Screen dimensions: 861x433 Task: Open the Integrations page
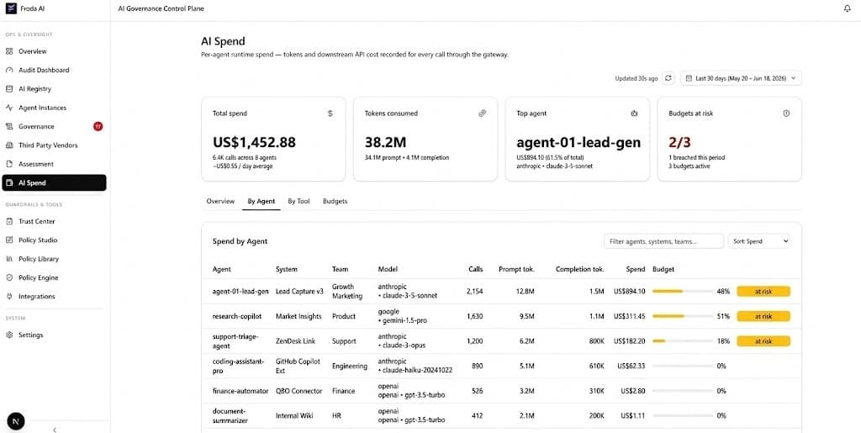54,296
